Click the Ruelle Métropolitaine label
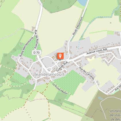121x121 pixels. 27,47
